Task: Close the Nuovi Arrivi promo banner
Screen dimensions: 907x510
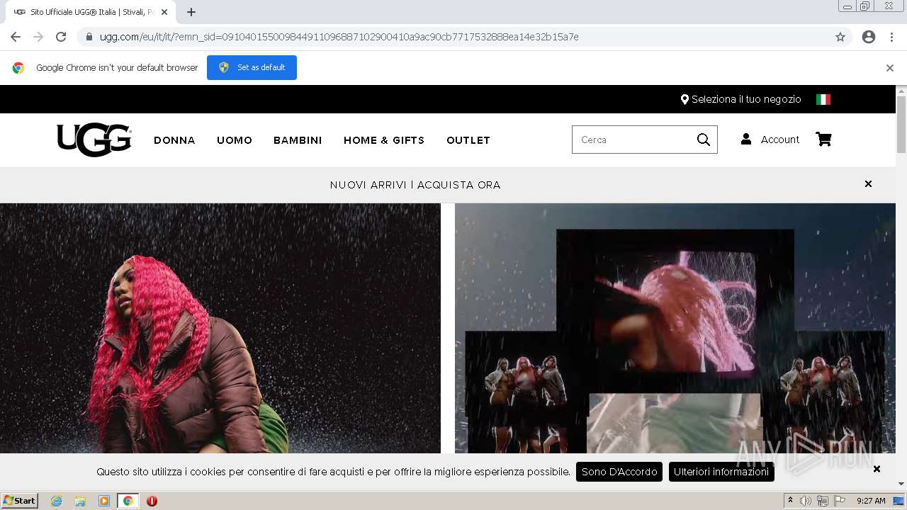Action: [868, 184]
